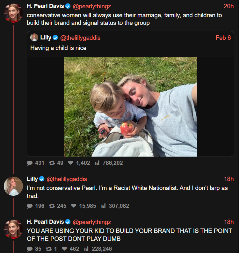Retweet Lilly's post with 245 retweets

click(52, 206)
